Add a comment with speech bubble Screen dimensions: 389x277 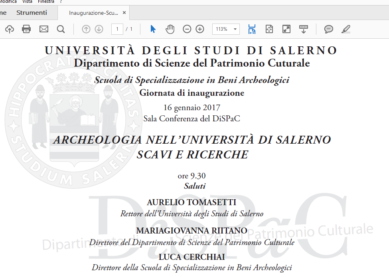329,29
